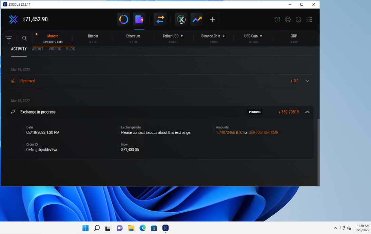This screenshot has height=234, width=371.
Task: Click the + 359.70519 exchange amount
Action: [289, 112]
